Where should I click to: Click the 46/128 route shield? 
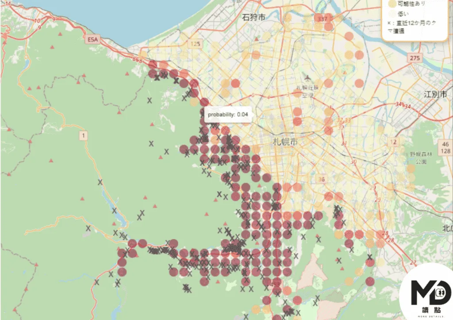446,148
